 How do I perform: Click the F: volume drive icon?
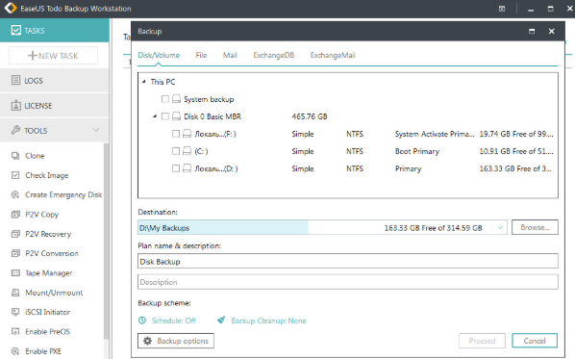187,134
